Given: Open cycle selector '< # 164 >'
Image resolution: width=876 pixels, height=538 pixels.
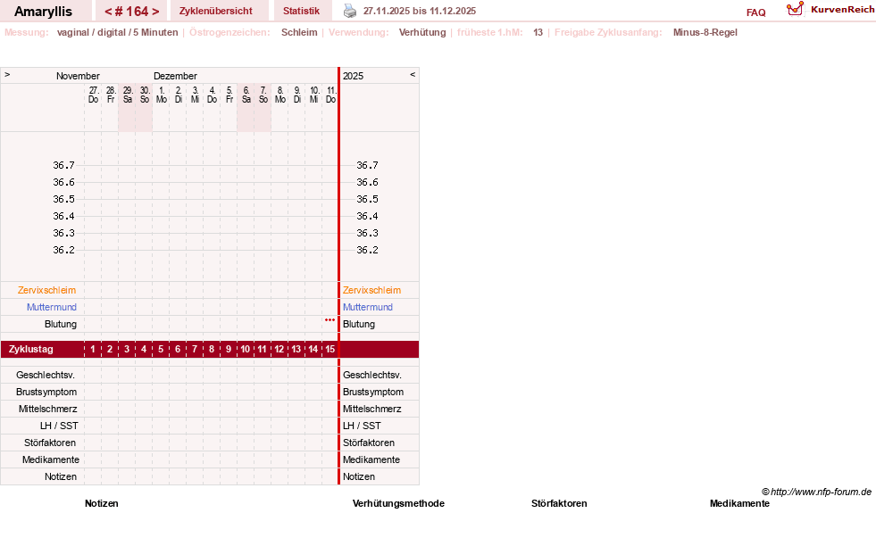Looking at the screenshot, I should (132, 12).
